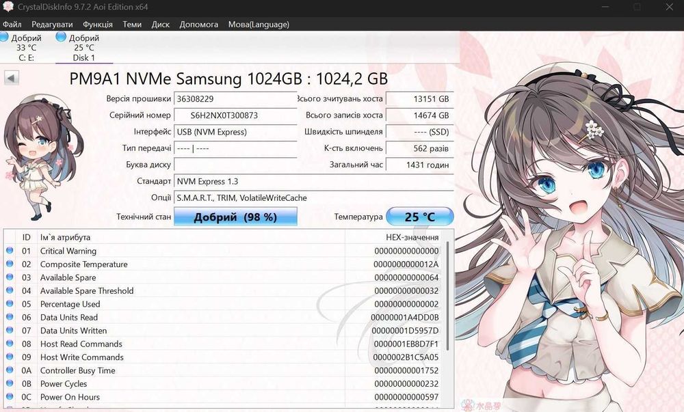Click the status dot for Critical Warning
This screenshot has height=412, width=684.
point(10,251)
